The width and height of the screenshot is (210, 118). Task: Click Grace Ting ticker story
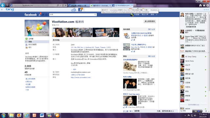[x=194, y=39]
